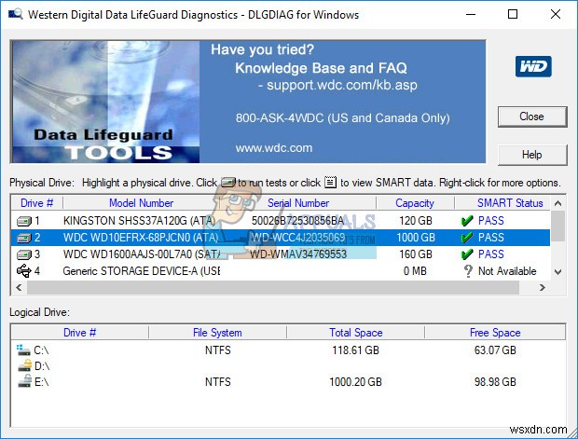Viewport: 578px width, 439px height.
Task: Click the horizontal scrollbar right arrow
Action: [543, 287]
